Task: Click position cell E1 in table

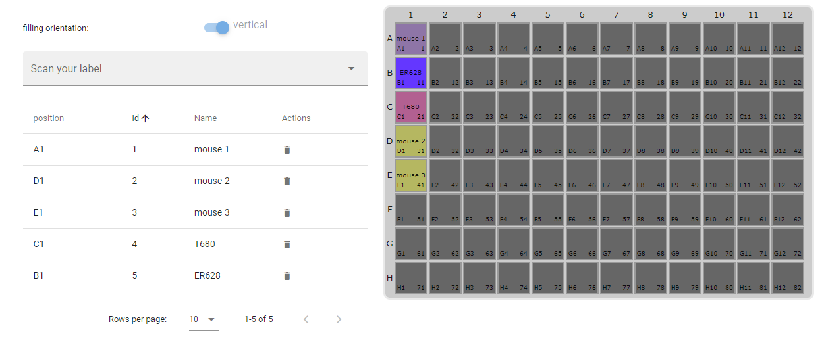Action: (x=38, y=213)
